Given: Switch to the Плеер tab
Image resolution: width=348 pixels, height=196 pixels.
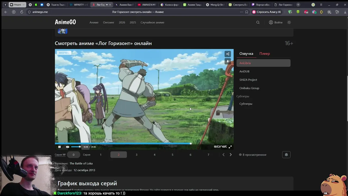Looking at the screenshot, I should click(x=265, y=54).
